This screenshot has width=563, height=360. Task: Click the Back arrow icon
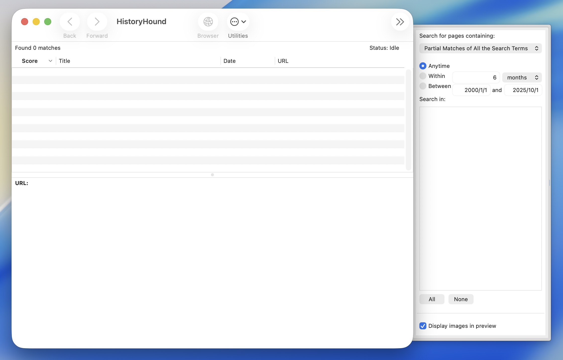click(70, 22)
